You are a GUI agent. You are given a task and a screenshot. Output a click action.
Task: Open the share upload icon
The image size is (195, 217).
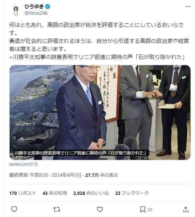186,209
